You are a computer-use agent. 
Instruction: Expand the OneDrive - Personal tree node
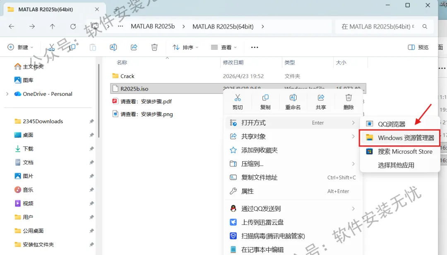[x=7, y=94]
